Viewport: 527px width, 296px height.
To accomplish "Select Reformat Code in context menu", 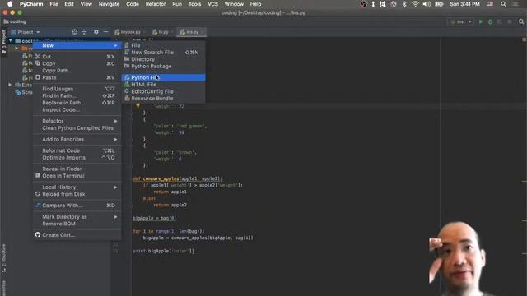I will point(77,150).
